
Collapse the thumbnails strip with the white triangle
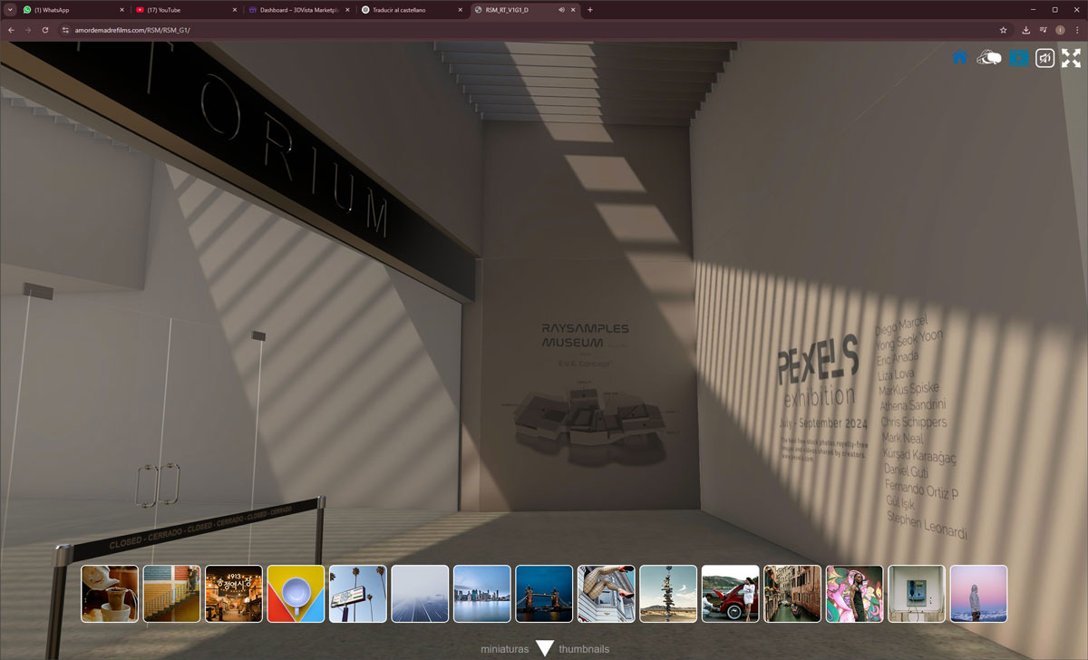pyautogui.click(x=544, y=648)
